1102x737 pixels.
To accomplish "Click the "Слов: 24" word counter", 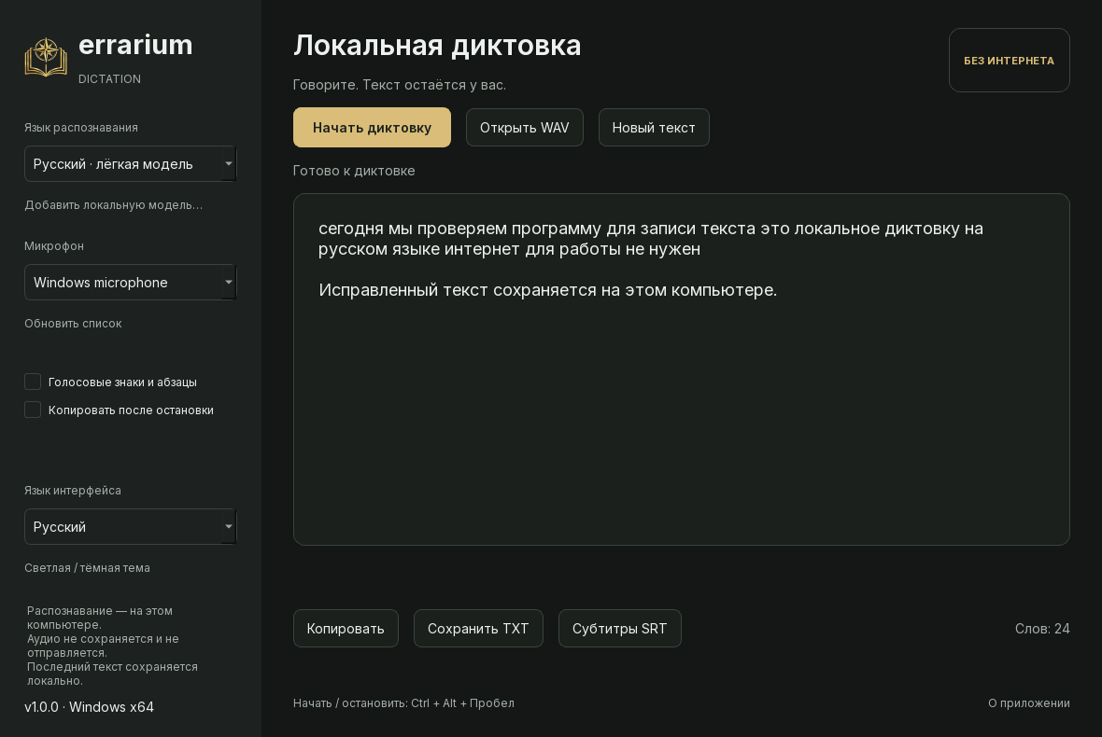I will [x=1042, y=629].
